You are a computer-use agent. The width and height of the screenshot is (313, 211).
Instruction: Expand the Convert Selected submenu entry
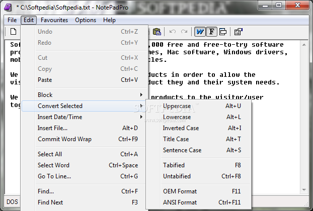click(85, 106)
